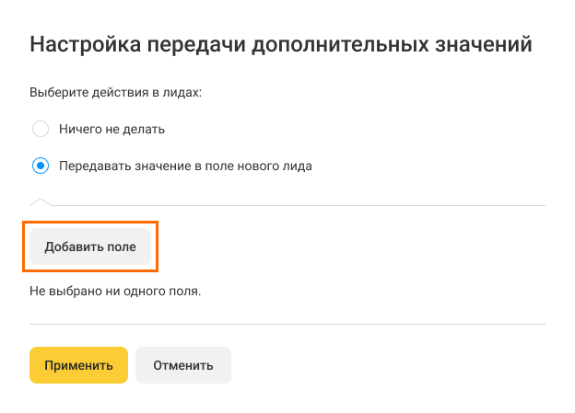The image size is (575, 413).
Task: Click the divider line above the 'Применить' button
Action: (287, 324)
